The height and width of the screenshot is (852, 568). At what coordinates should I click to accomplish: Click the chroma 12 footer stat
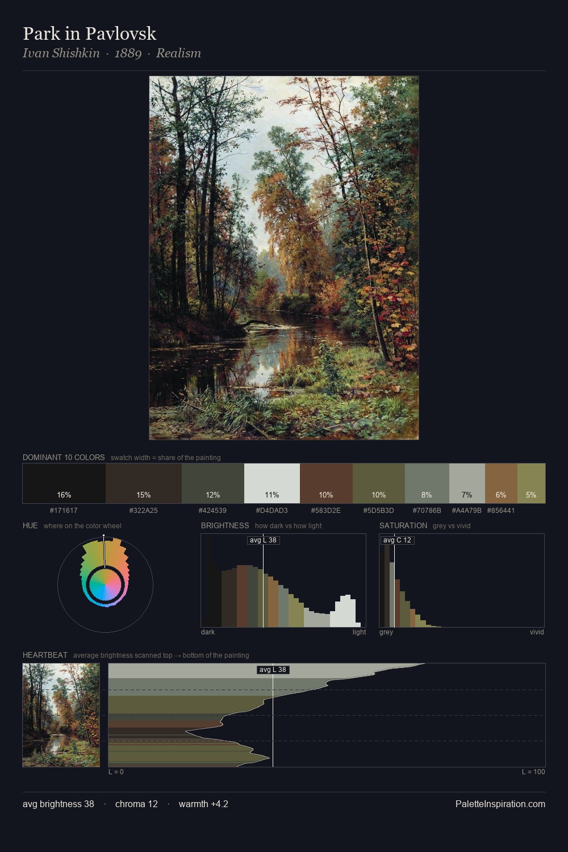point(136,804)
